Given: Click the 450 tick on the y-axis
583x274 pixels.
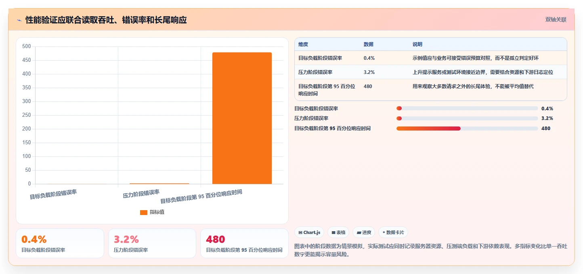Looking at the screenshot, I should click(x=27, y=60).
